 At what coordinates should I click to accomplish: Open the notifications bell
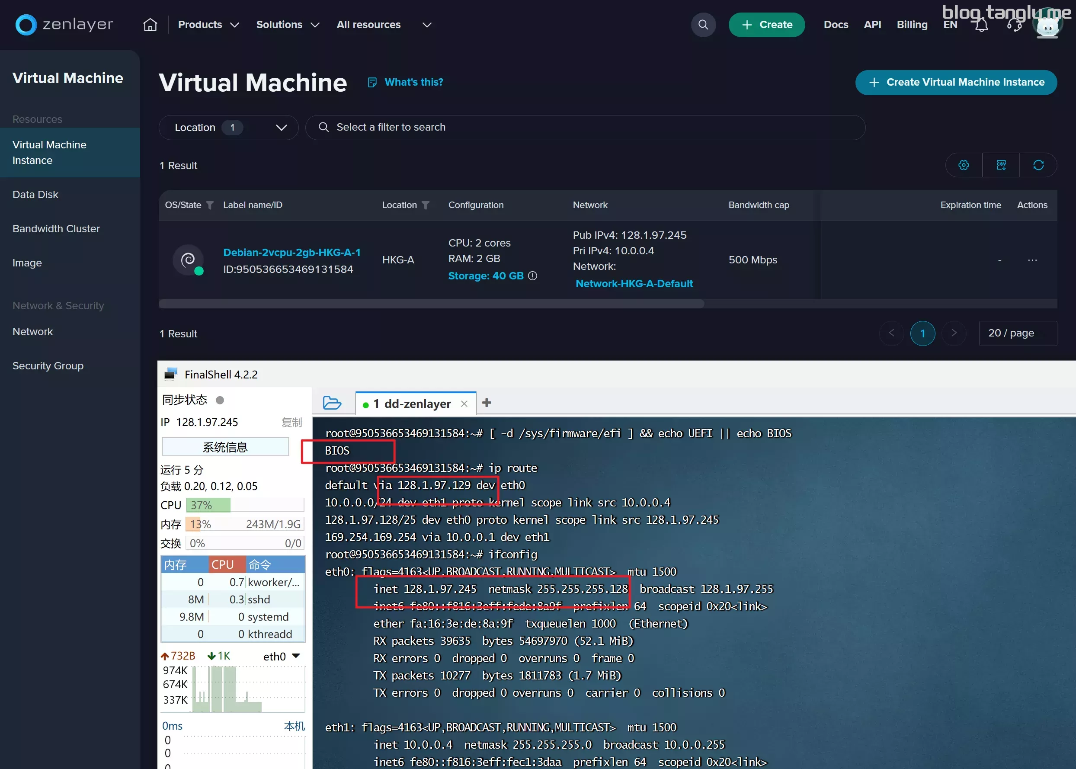click(x=981, y=25)
